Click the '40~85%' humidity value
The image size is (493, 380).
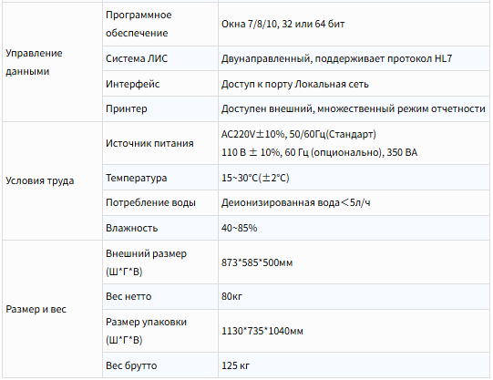pyautogui.click(x=240, y=228)
